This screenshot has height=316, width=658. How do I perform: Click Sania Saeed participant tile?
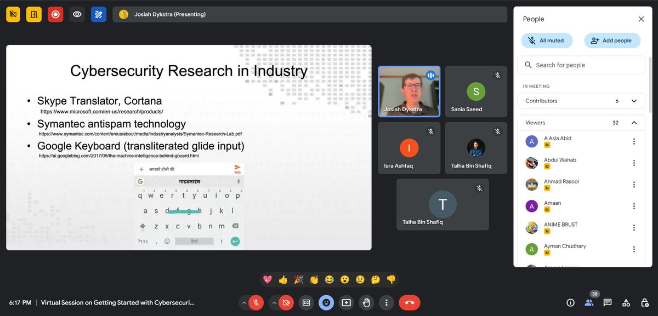coord(476,91)
